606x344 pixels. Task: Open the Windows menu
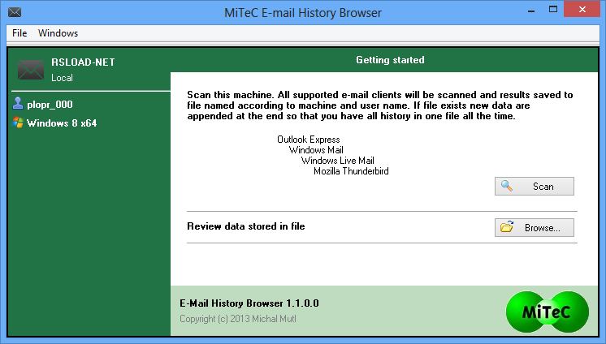[58, 33]
